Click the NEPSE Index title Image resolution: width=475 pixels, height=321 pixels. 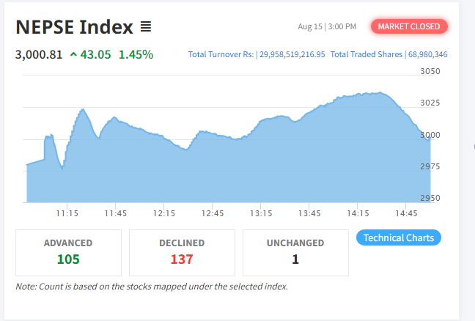pos(74,27)
